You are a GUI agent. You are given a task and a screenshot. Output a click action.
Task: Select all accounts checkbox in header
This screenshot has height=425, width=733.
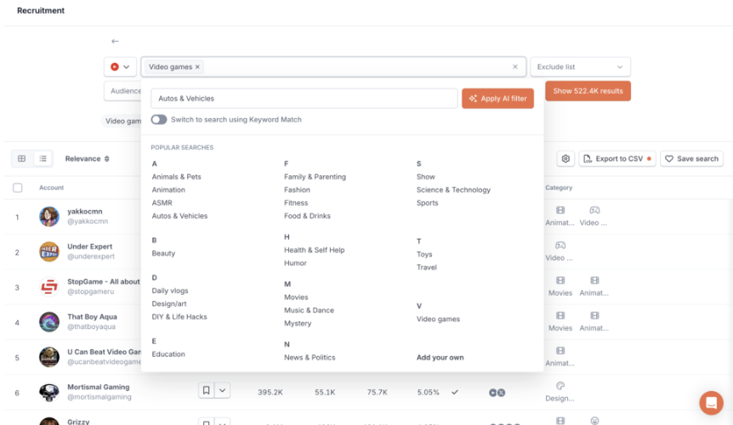(x=18, y=188)
